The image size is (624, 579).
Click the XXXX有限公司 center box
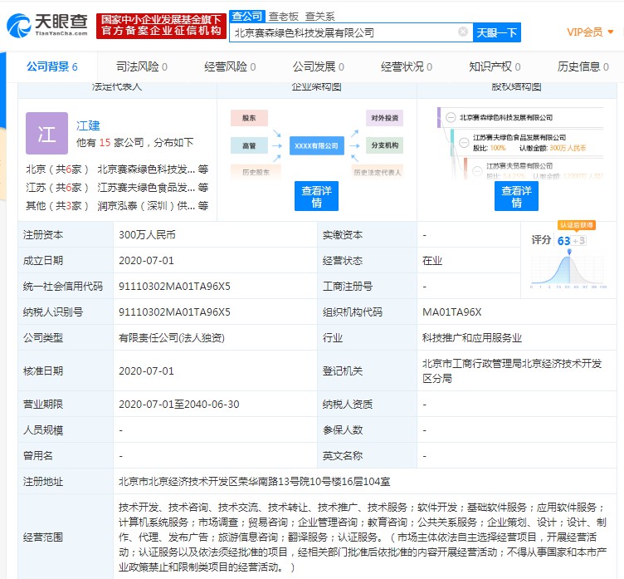pyautogui.click(x=316, y=145)
